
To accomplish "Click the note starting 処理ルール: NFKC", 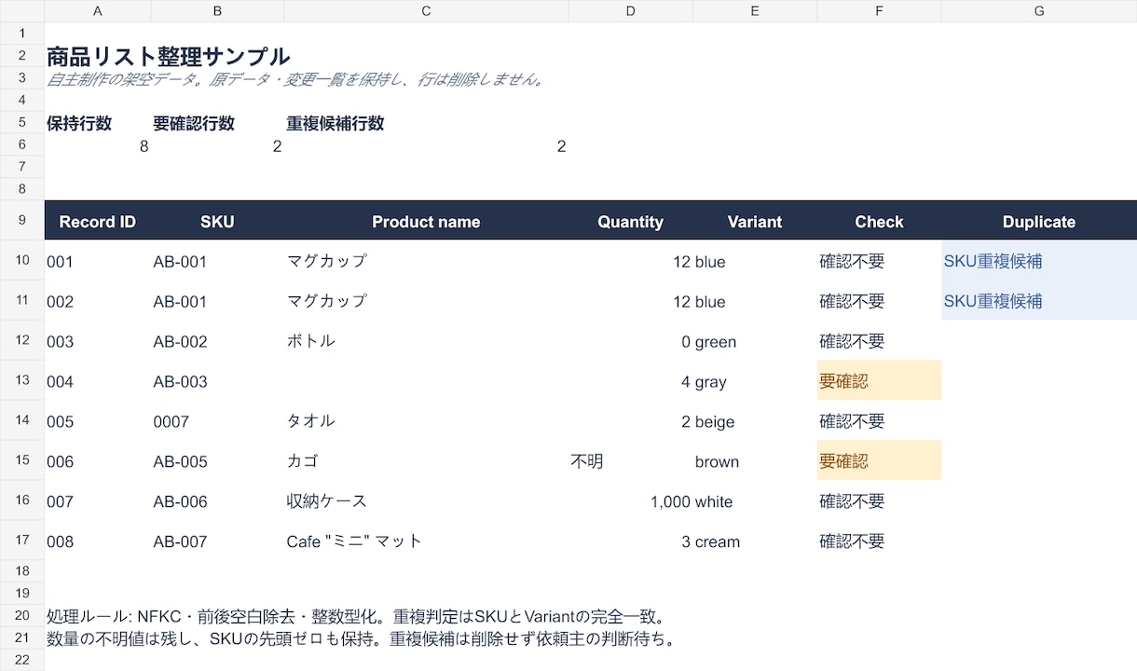I will (x=357, y=616).
